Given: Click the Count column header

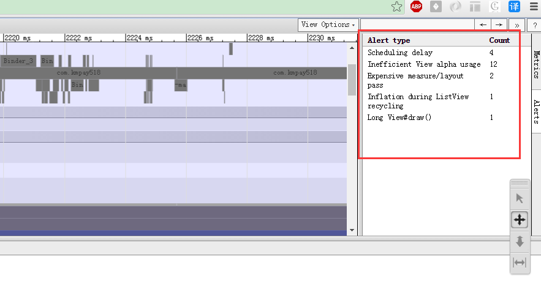Looking at the screenshot, I should pyautogui.click(x=499, y=40).
